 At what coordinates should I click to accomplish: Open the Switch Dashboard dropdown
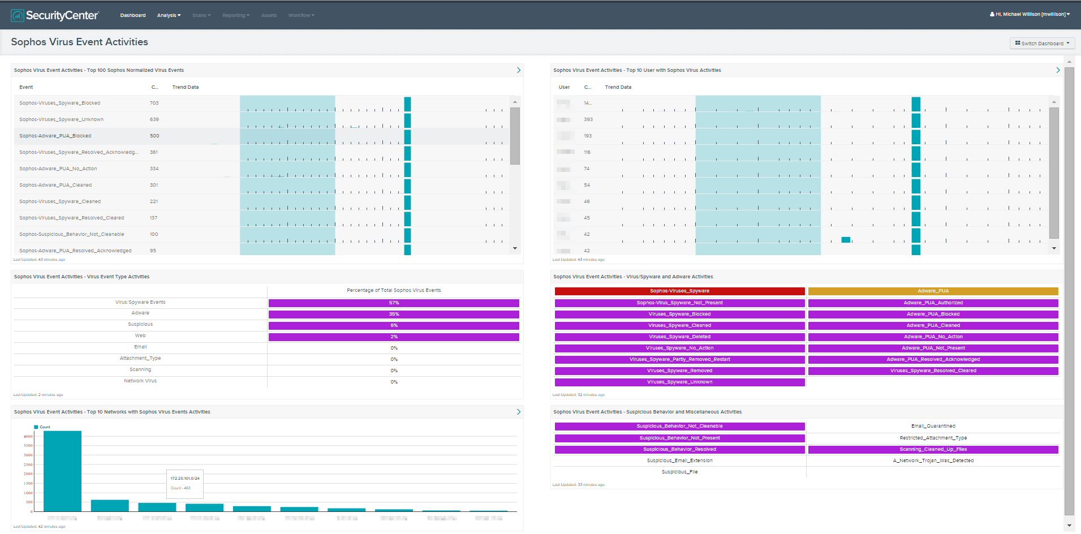point(1042,44)
